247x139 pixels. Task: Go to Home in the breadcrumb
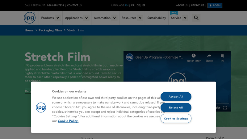pyautogui.click(x=29, y=30)
